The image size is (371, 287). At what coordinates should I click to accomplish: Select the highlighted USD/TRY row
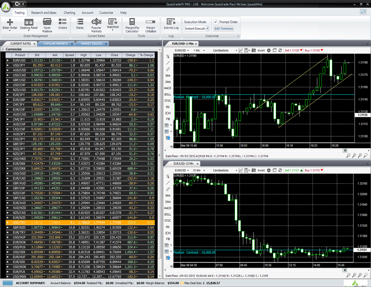80,223
